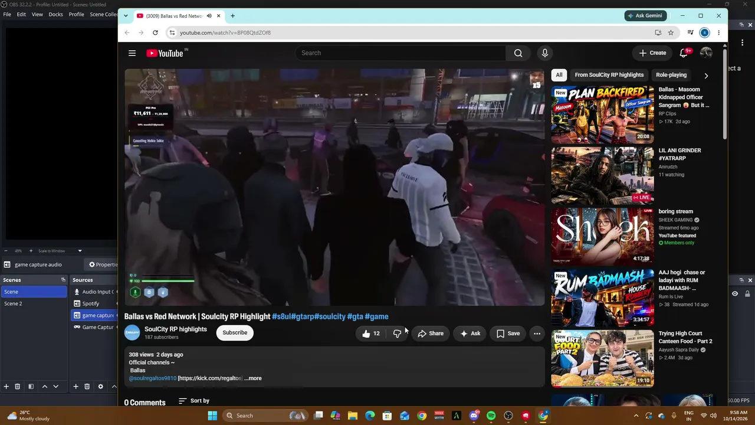Subscribe to SoulCity RP highlights channel
Viewport: 755px width, 425px height.
pyautogui.click(x=235, y=333)
